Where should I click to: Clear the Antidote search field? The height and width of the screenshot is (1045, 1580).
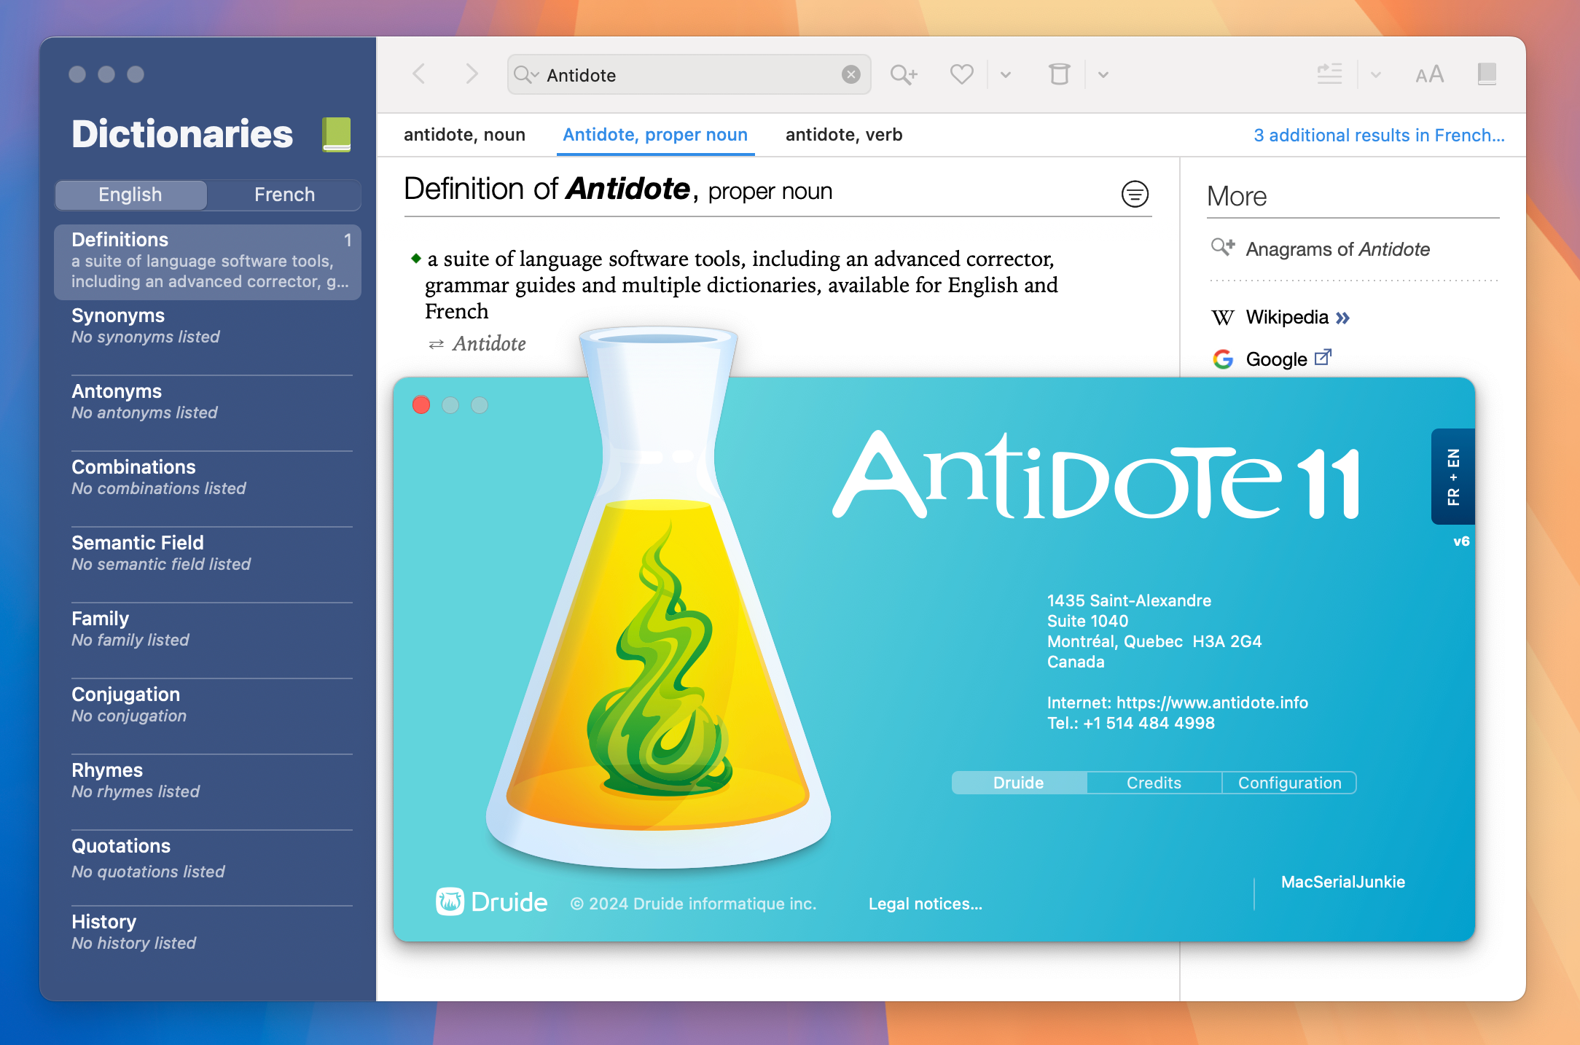click(x=850, y=74)
